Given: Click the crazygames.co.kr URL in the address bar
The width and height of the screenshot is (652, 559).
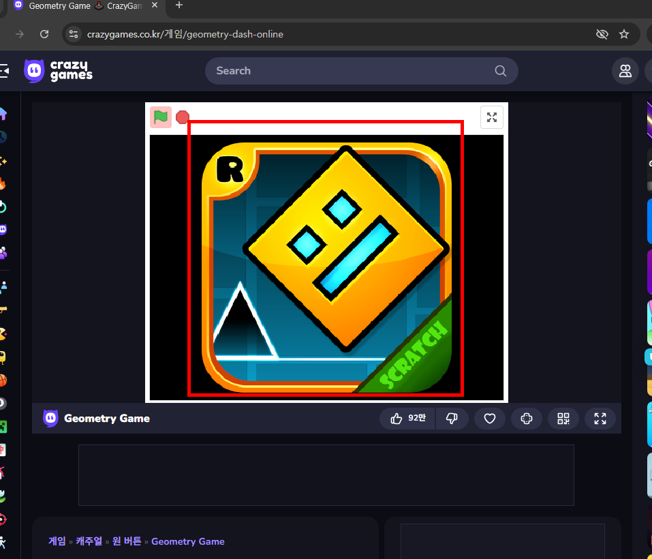Looking at the screenshot, I should tap(185, 34).
